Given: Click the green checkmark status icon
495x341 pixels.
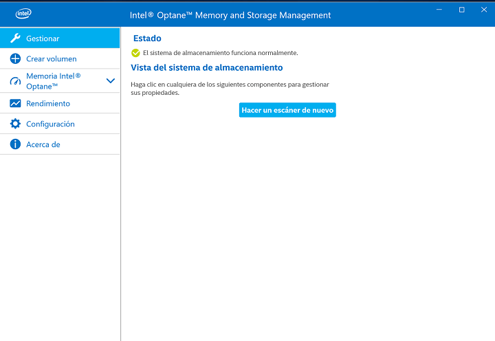Looking at the screenshot, I should click(135, 53).
